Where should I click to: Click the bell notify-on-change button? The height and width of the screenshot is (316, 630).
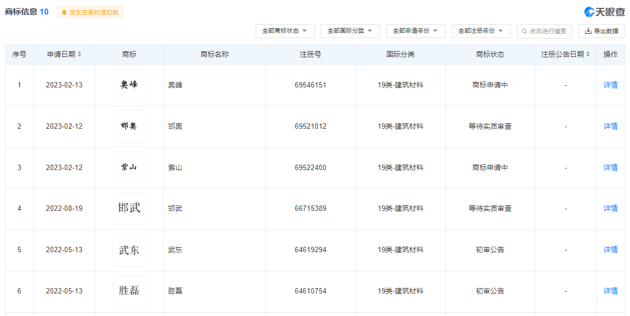[90, 12]
